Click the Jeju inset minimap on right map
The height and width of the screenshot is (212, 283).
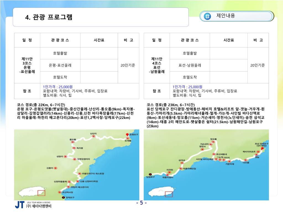(162, 192)
